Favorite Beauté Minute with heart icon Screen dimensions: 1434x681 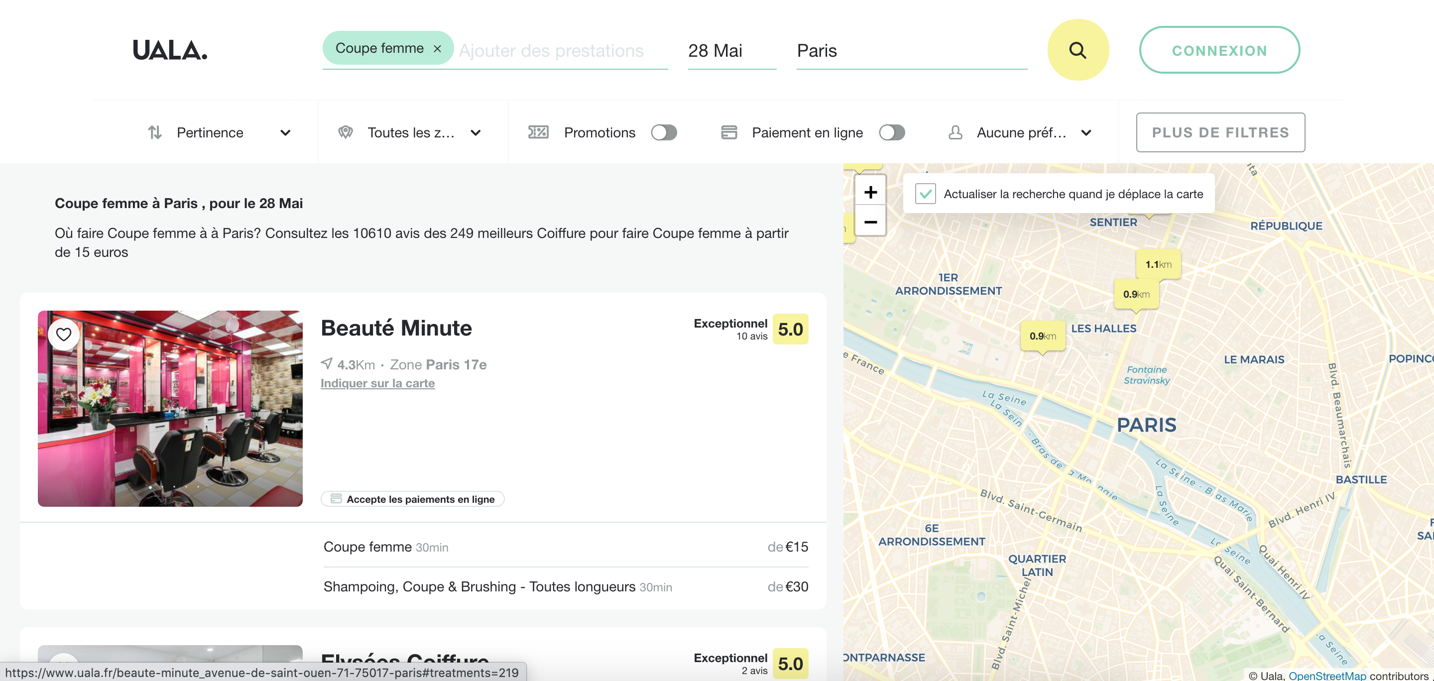(x=64, y=335)
